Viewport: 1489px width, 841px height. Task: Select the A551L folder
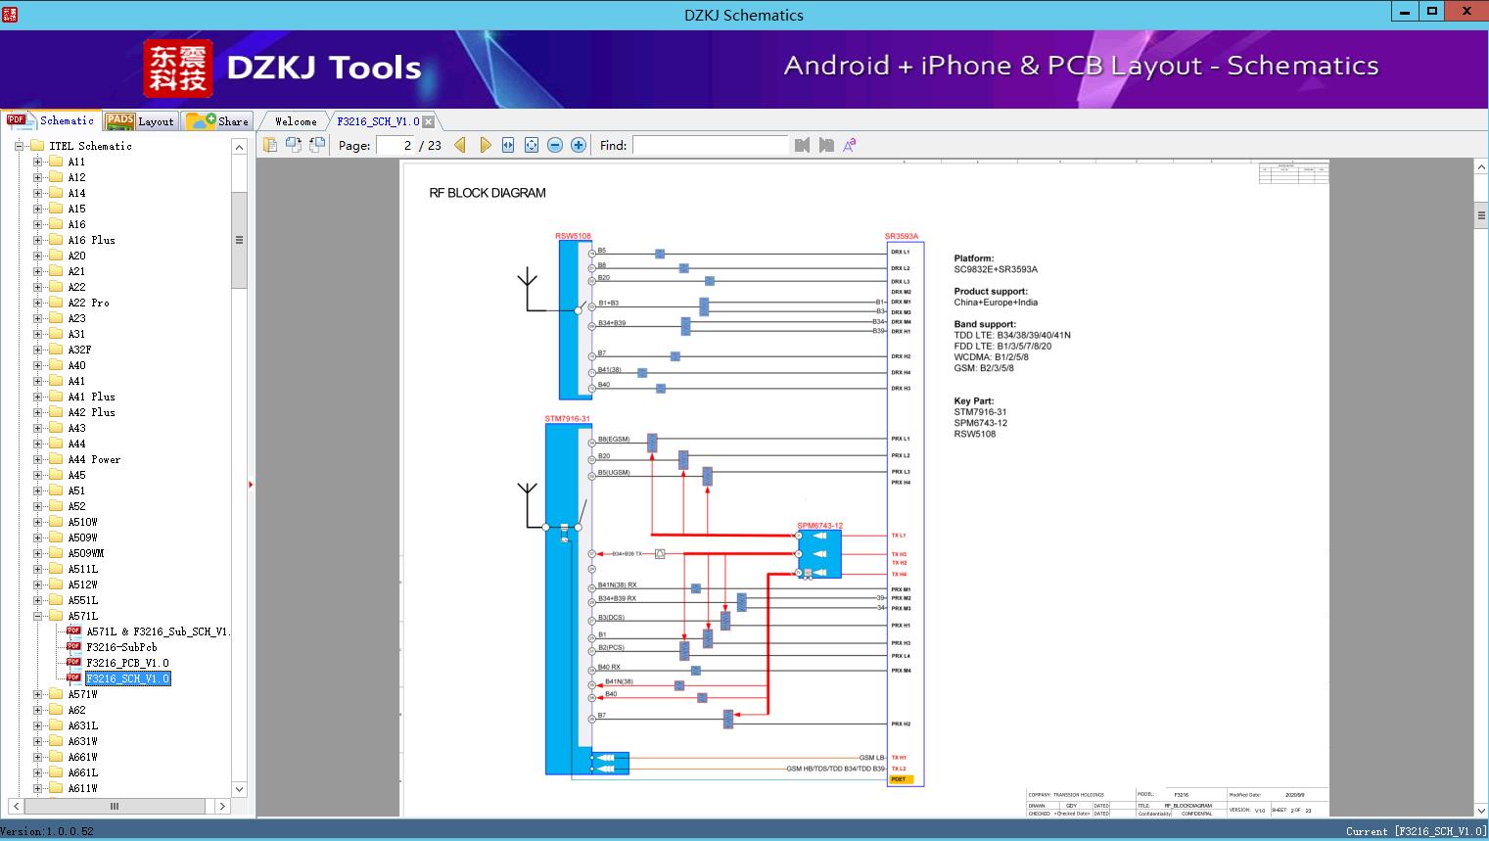(x=82, y=600)
